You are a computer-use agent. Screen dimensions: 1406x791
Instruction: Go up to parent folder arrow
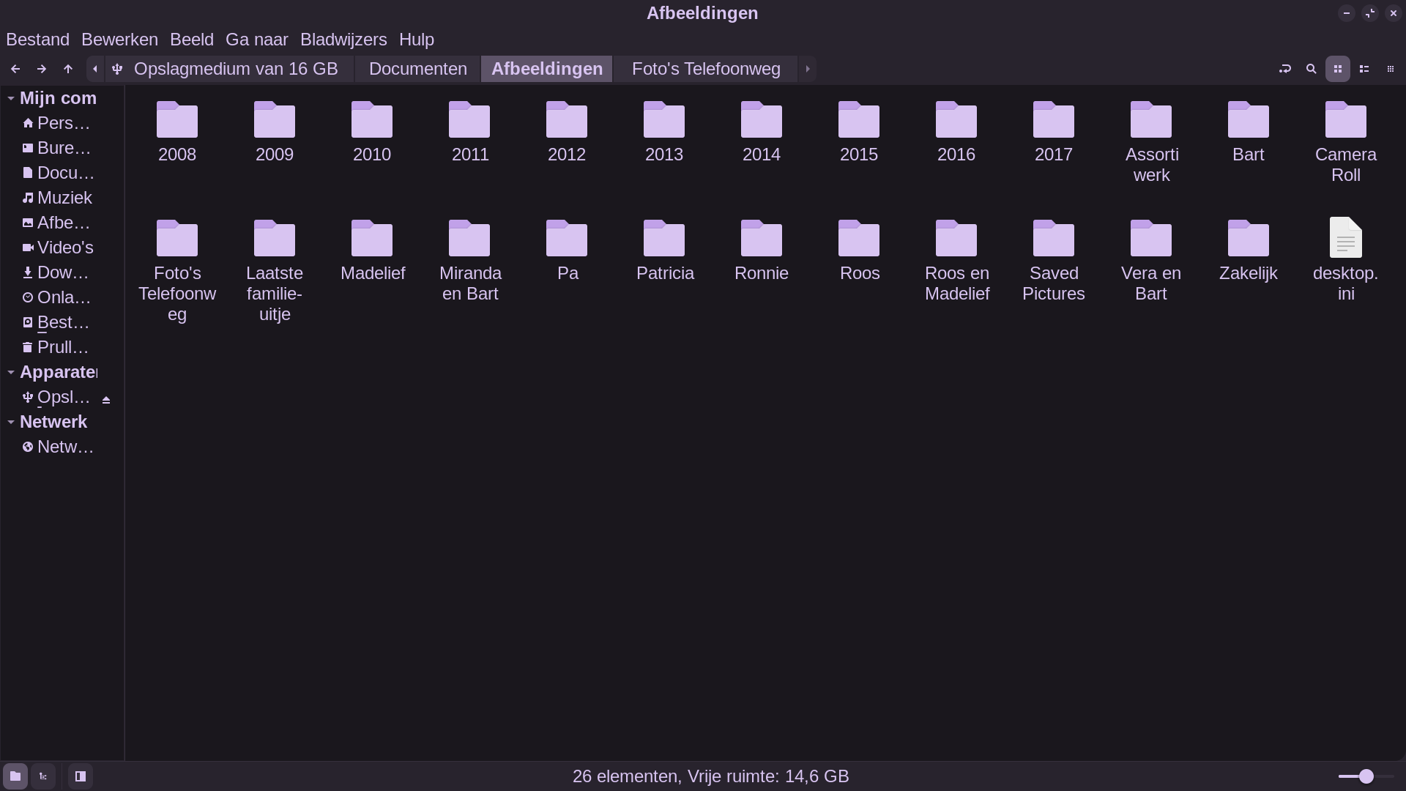[68, 69]
